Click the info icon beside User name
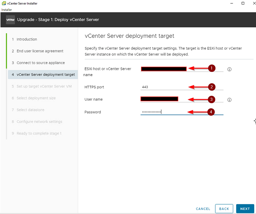256x214 pixels. [x=229, y=100]
